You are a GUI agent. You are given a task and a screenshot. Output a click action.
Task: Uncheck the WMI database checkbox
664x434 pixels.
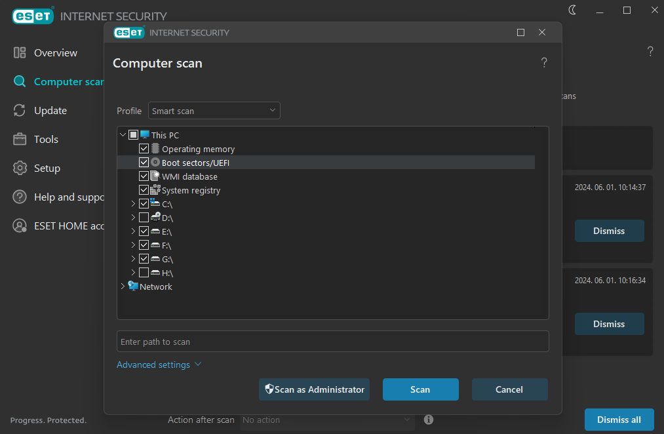(144, 176)
